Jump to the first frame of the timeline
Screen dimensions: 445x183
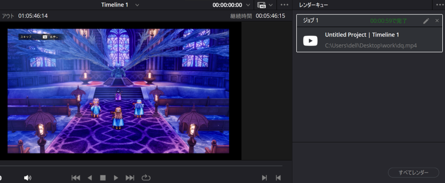76,178
